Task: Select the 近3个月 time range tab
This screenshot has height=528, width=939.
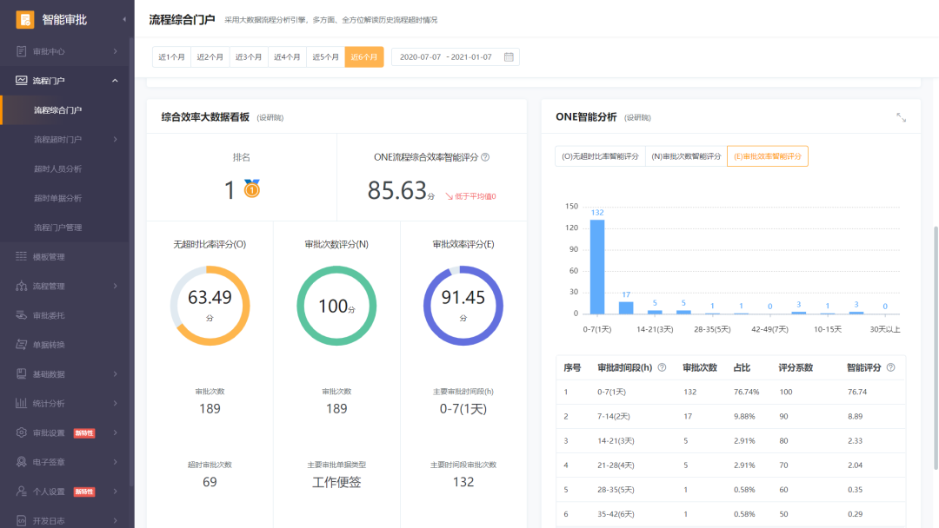Action: pos(249,56)
